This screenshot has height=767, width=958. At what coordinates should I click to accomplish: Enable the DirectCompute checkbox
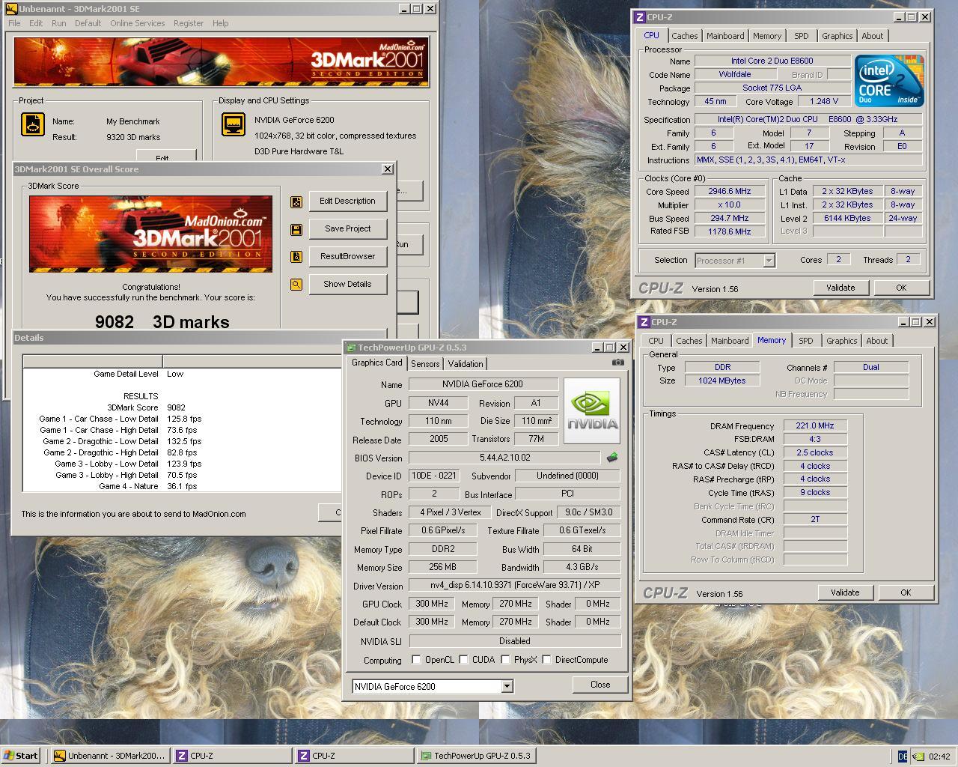point(546,660)
